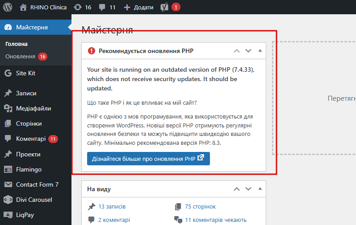Open the Записи menu
The width and height of the screenshot is (356, 225).
pyautogui.click(x=26, y=93)
